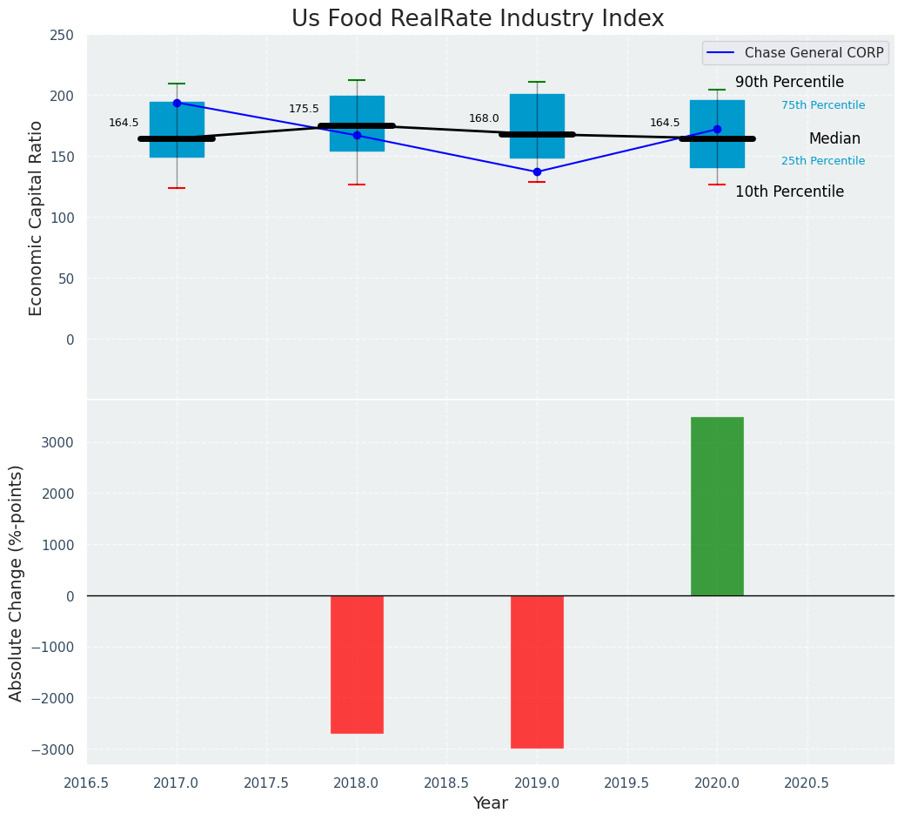
Task: Select the 2018 Chase General data point
Action: click(357, 135)
